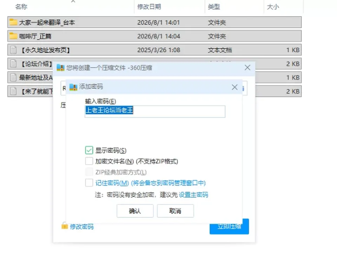
Task: Sort files by the 修改日期 column header
Action: [149, 7]
